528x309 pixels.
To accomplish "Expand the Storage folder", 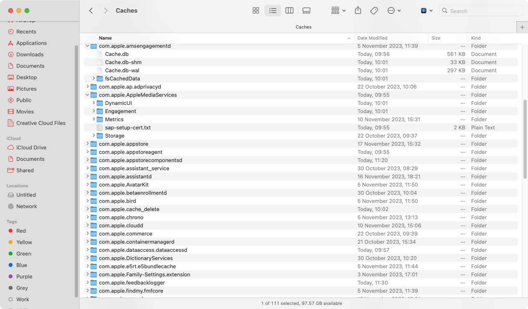I will click(94, 136).
